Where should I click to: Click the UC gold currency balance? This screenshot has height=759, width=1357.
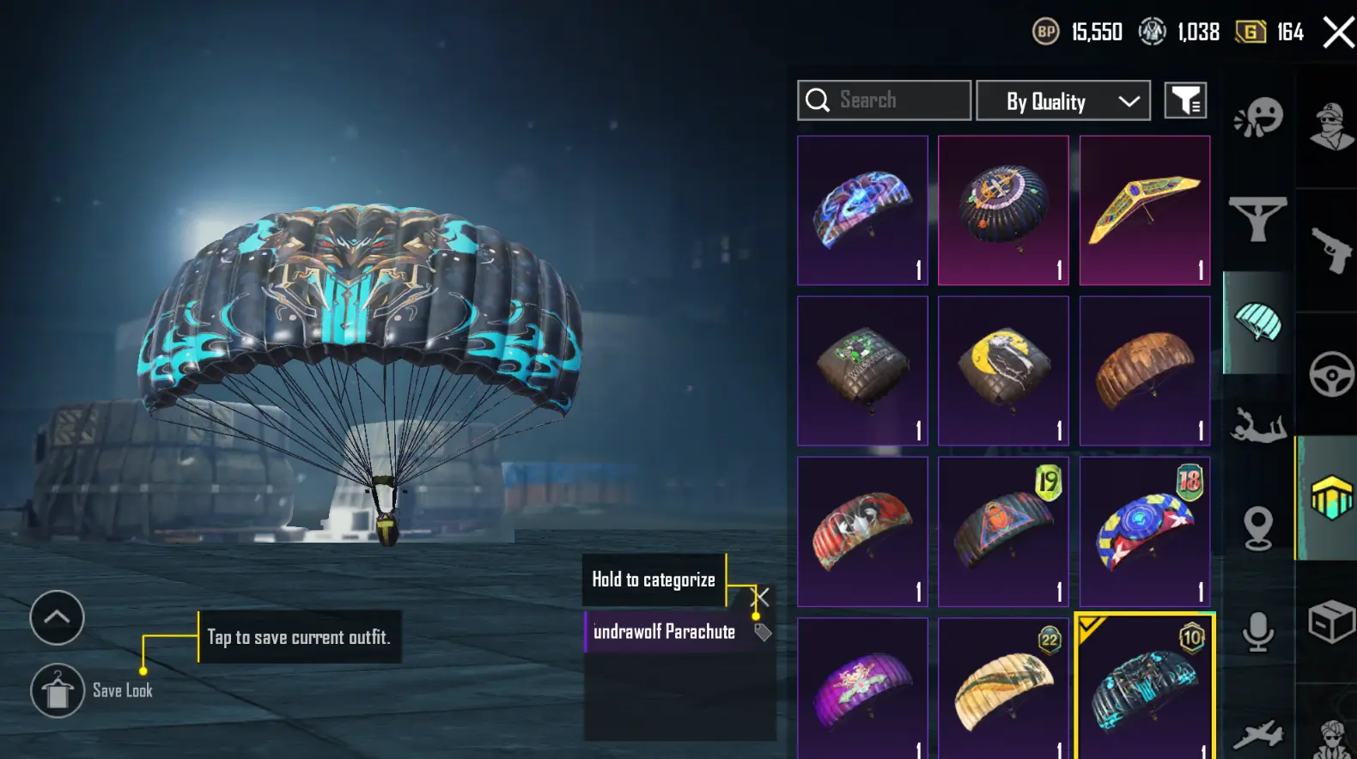(x=1270, y=33)
